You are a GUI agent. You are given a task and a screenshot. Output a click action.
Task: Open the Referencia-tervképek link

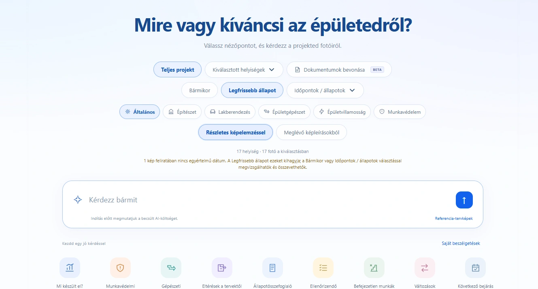(x=454, y=219)
